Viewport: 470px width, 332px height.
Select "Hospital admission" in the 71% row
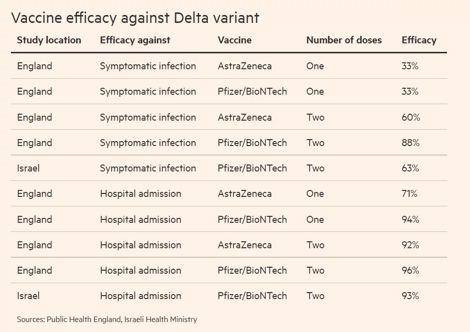[141, 193]
